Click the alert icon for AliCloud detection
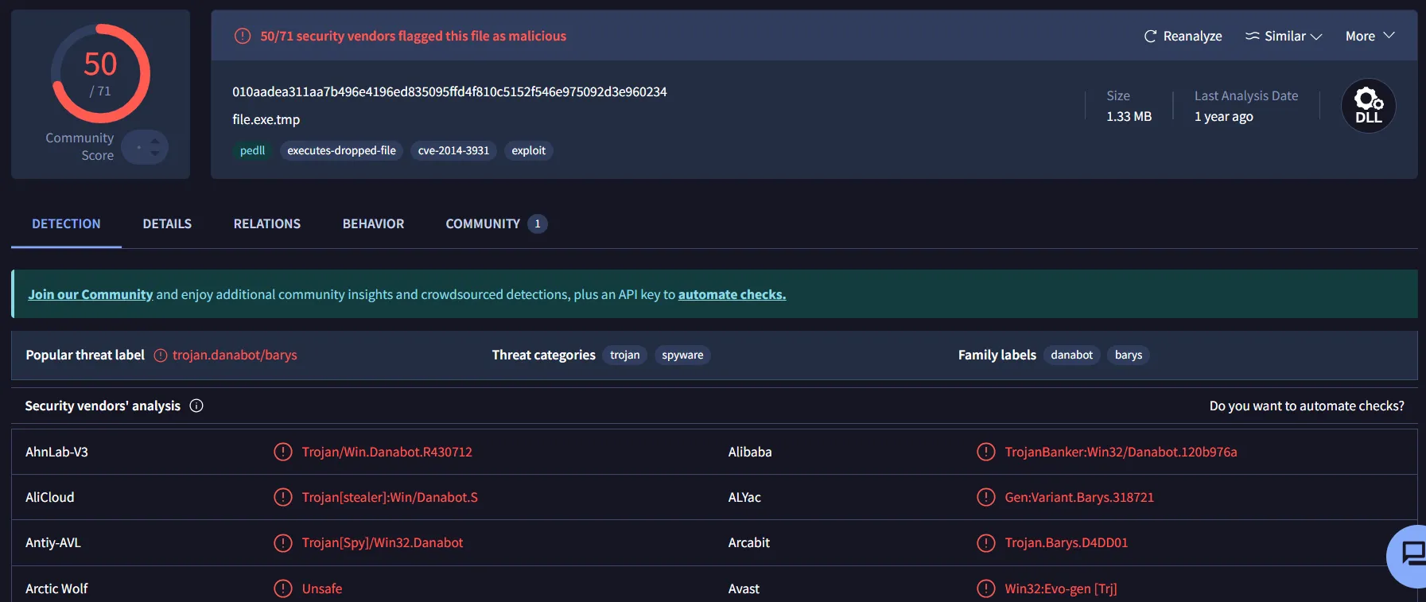Image resolution: width=1426 pixels, height=602 pixels. pos(282,497)
